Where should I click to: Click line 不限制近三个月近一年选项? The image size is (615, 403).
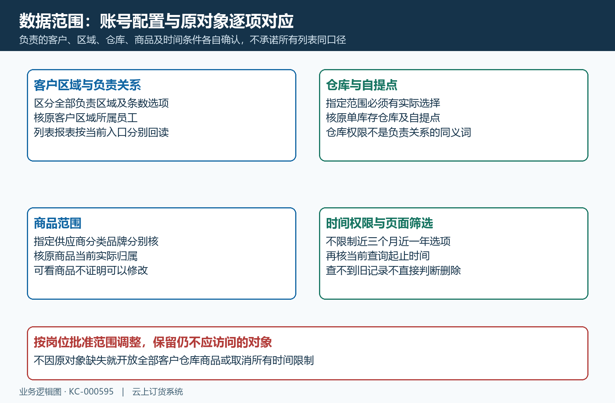tap(388, 241)
